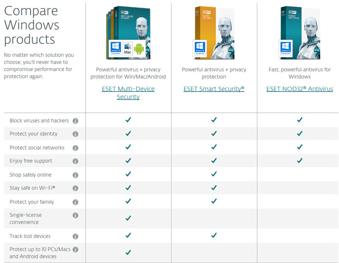Click Windows badge on Smart Security box

200,49
